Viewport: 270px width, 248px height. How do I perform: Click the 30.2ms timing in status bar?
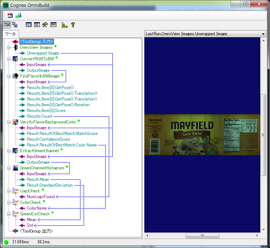click(43, 242)
